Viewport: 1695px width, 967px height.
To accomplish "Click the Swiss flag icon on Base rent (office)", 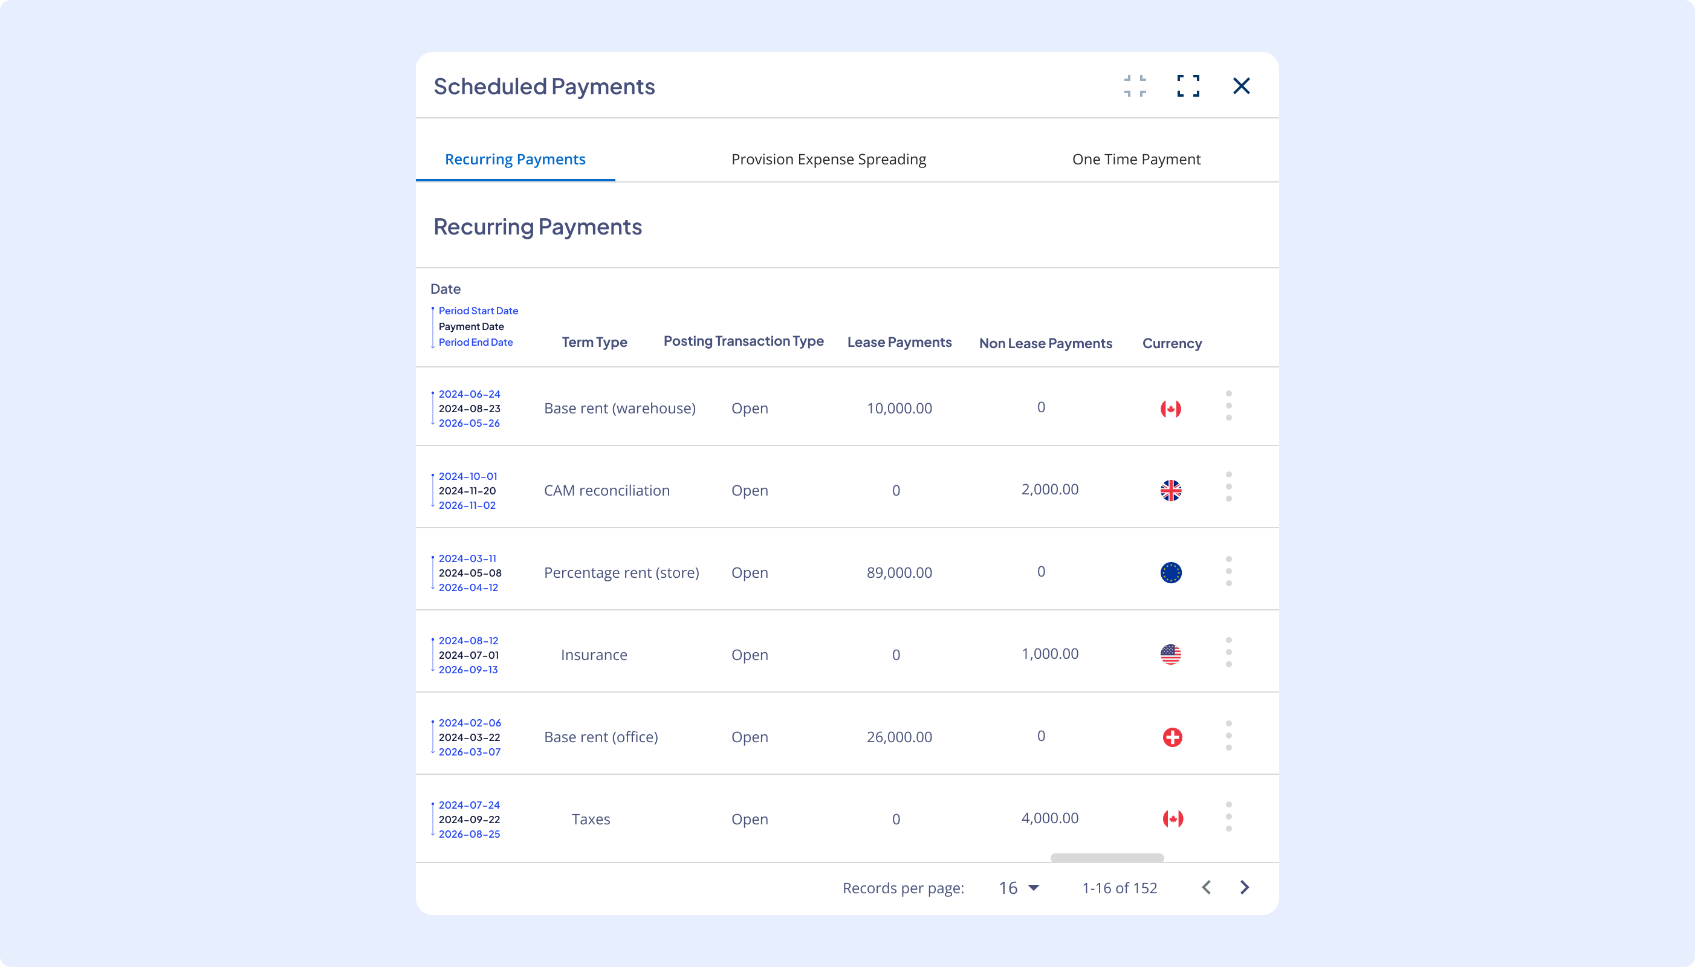I will [x=1171, y=736].
